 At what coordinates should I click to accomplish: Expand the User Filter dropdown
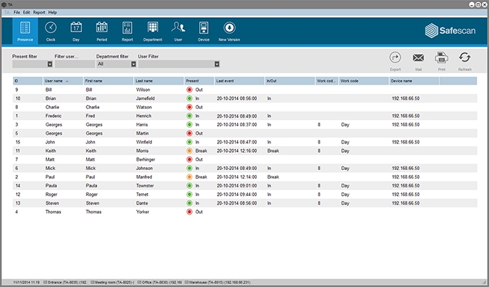(216, 64)
